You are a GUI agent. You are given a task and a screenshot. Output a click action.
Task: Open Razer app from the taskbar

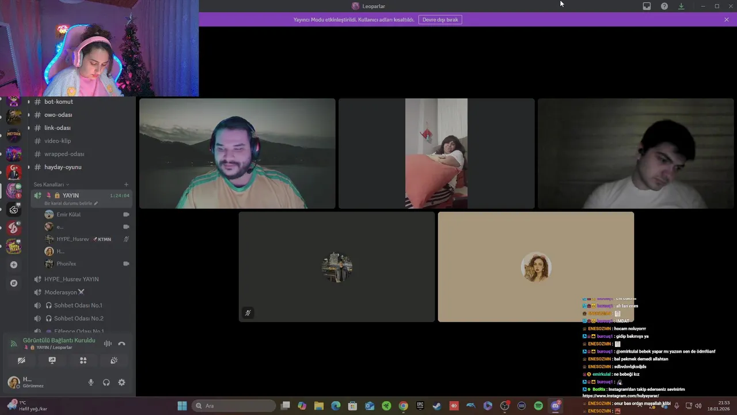[386, 406]
